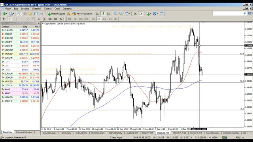Select the trendline drawing tool
Image resolution: width=253 pixels, height=142 pixels.
[x=28, y=19]
